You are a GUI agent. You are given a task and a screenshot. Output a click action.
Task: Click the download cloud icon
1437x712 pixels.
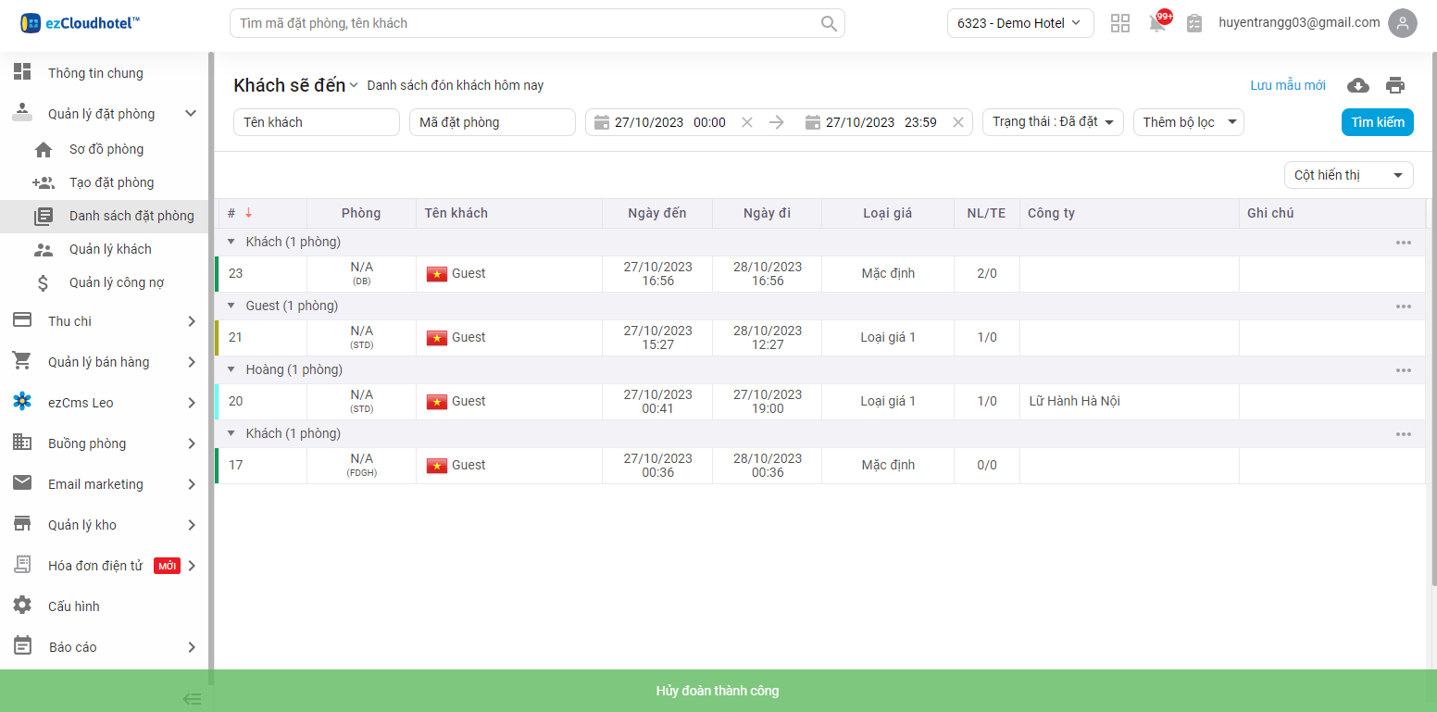[1357, 85]
